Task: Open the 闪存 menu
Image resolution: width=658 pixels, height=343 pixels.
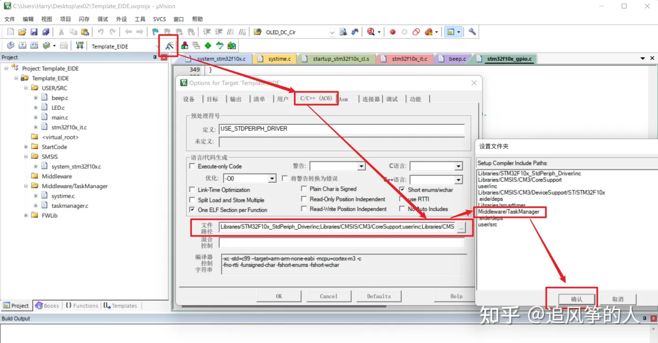Action: click(84, 19)
